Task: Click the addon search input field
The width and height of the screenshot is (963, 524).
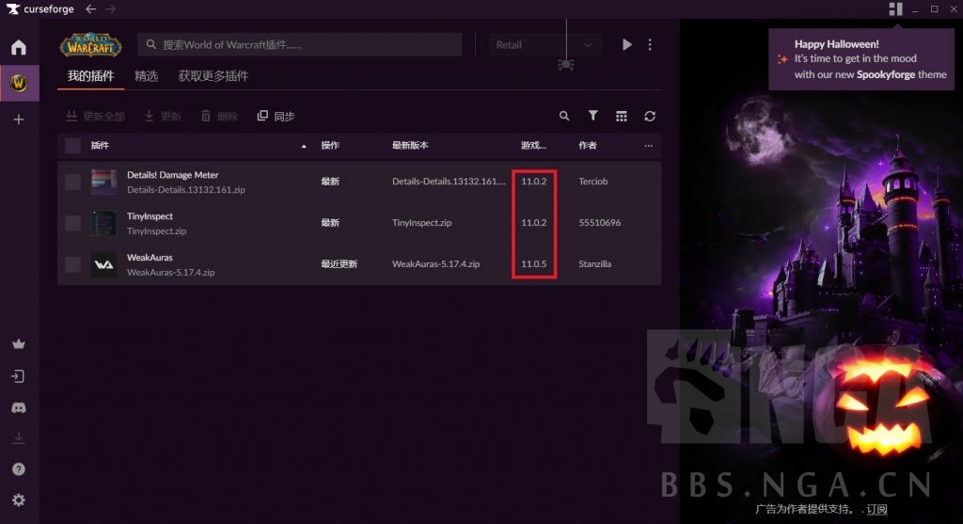Action: (301, 44)
